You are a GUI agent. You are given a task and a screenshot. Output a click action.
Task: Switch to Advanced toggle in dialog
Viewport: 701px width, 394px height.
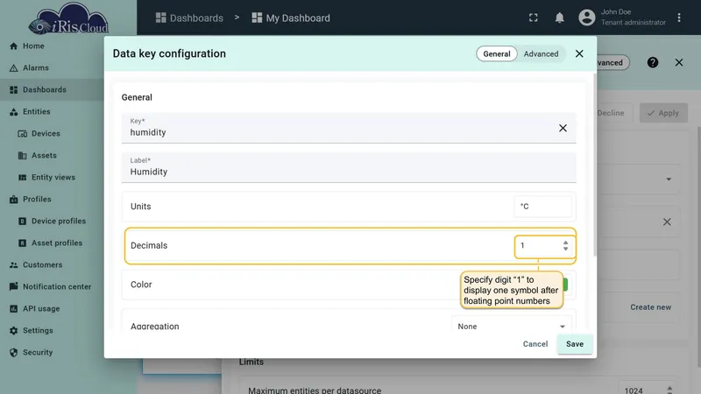point(541,53)
